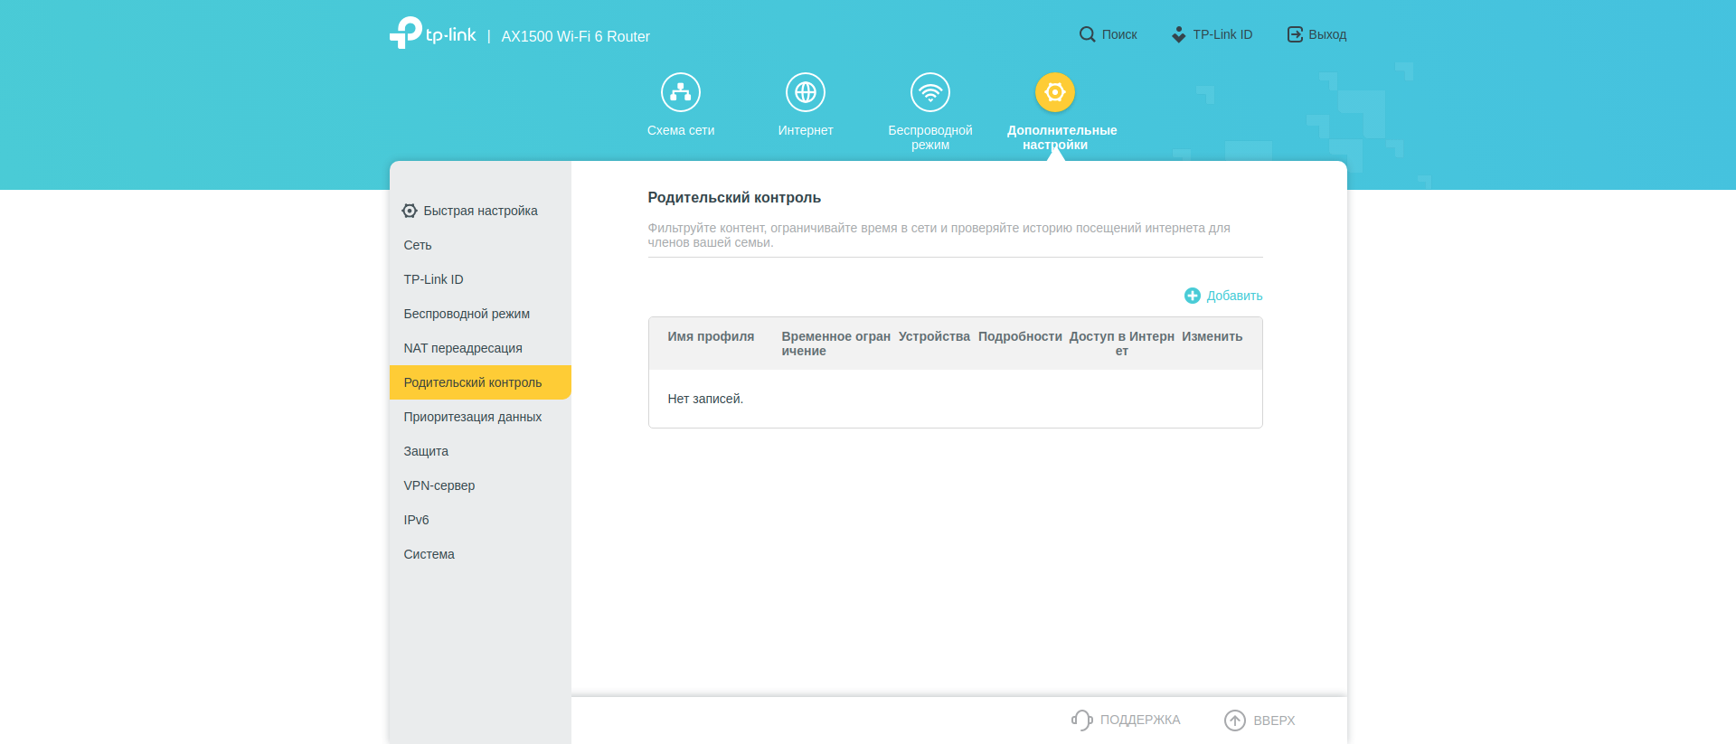
Task: Open the Интернет globe icon
Action: [x=806, y=92]
